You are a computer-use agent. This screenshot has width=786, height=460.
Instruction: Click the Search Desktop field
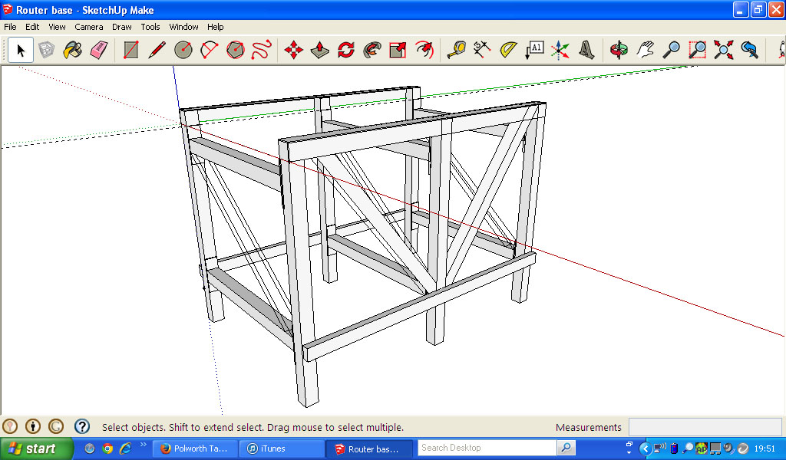[x=487, y=448]
